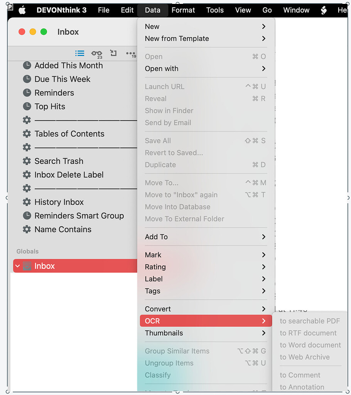Click the clock icon beside Reminders Smart Group
Image resolution: width=351 pixels, height=395 pixels.
tap(27, 216)
